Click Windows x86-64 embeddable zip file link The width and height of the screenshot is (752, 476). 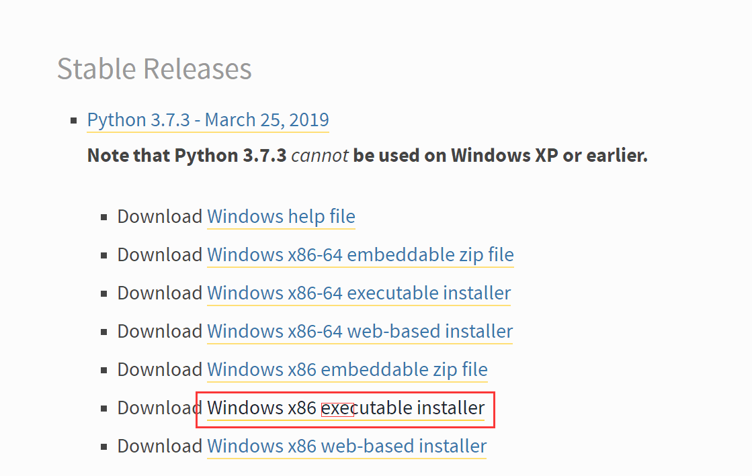[x=360, y=255]
